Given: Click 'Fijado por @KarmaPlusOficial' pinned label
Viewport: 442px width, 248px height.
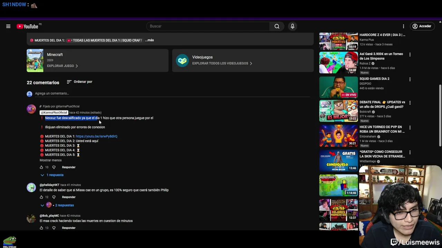Looking at the screenshot, I should point(61,106).
